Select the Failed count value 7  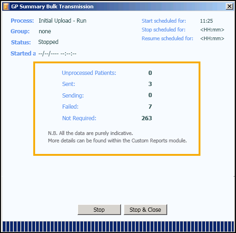click(x=150, y=107)
